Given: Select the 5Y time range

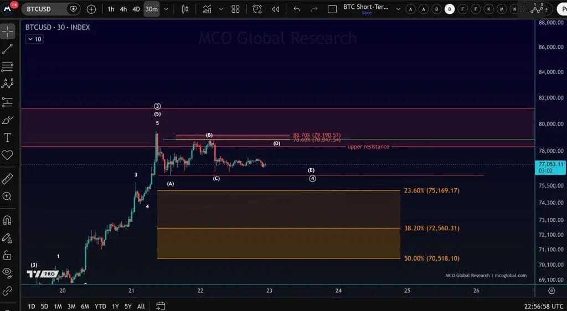Looking at the screenshot, I should [x=128, y=307].
